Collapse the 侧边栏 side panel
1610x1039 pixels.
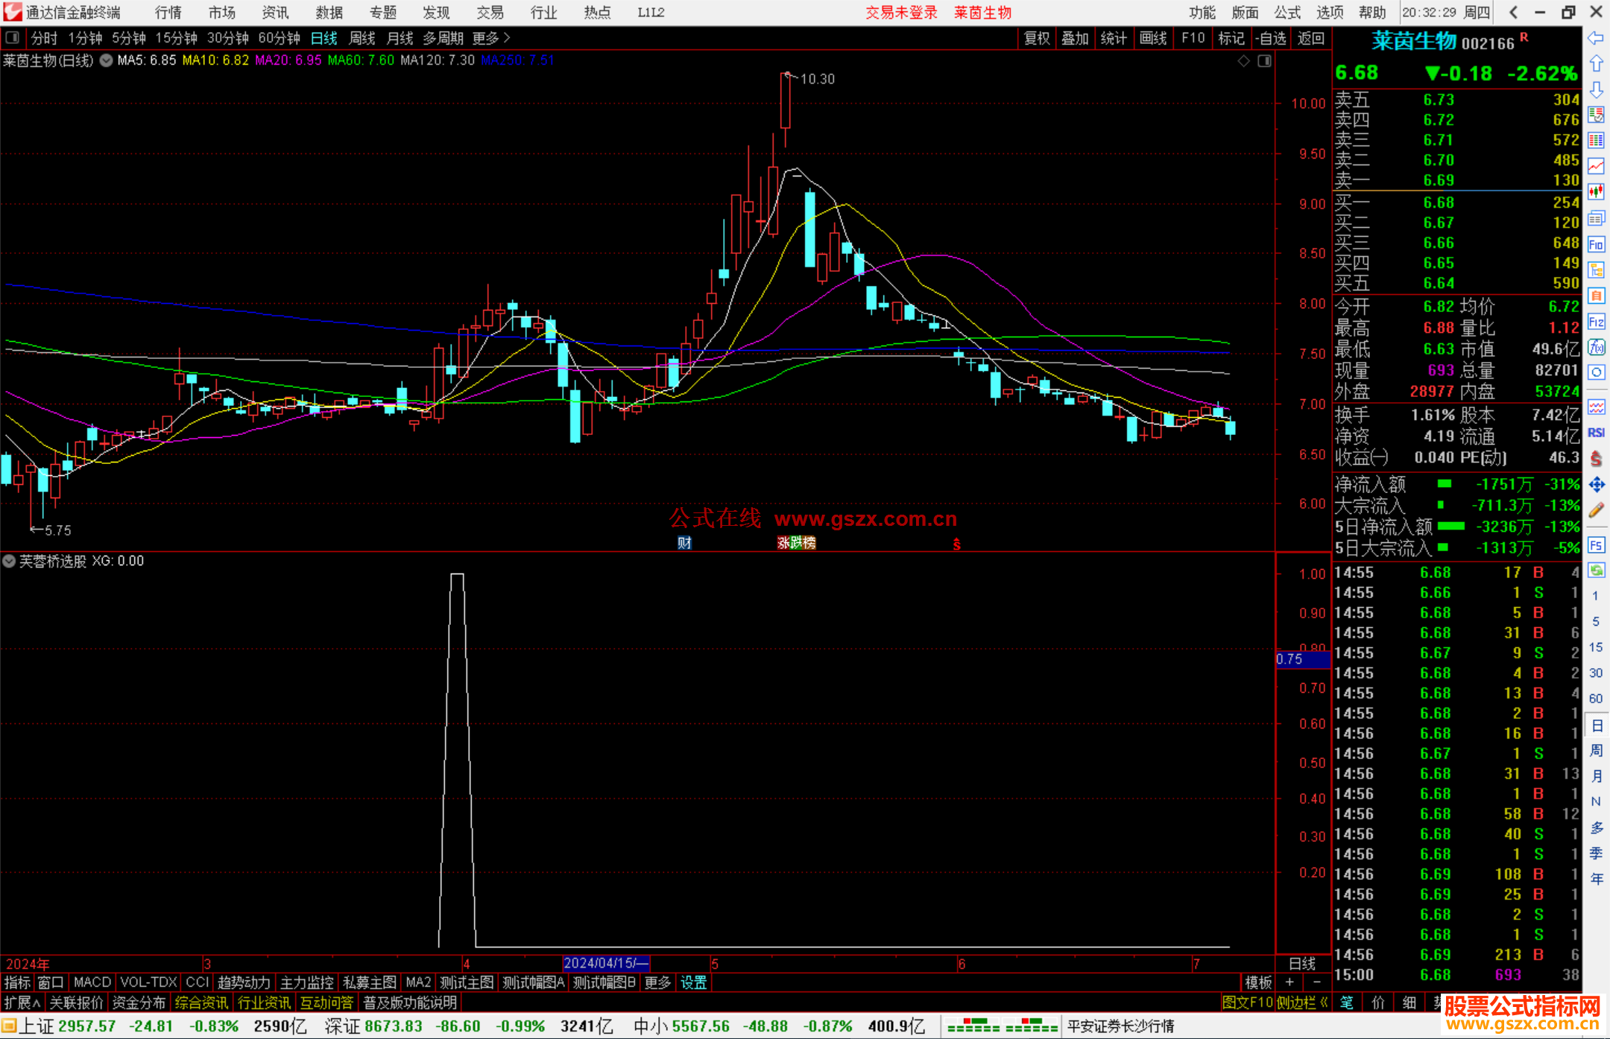point(1302,1003)
